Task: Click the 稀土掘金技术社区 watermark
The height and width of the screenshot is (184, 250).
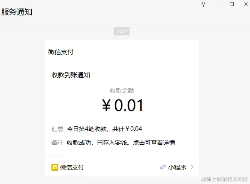Action: pos(225,179)
